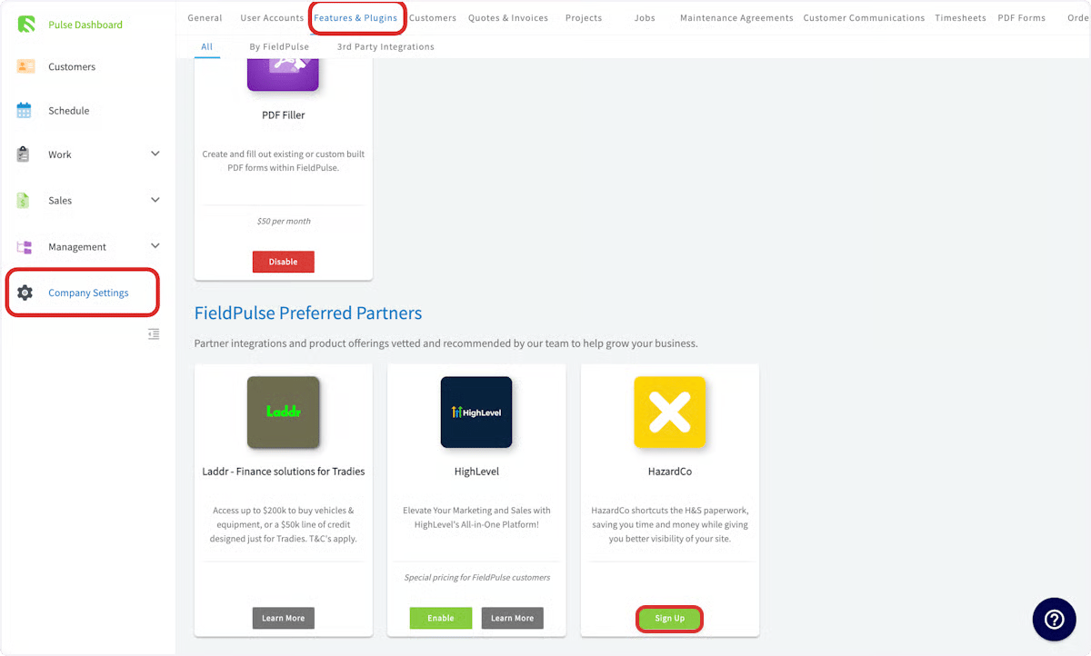Show 3rd Party Integrations sub-tab

coord(385,46)
